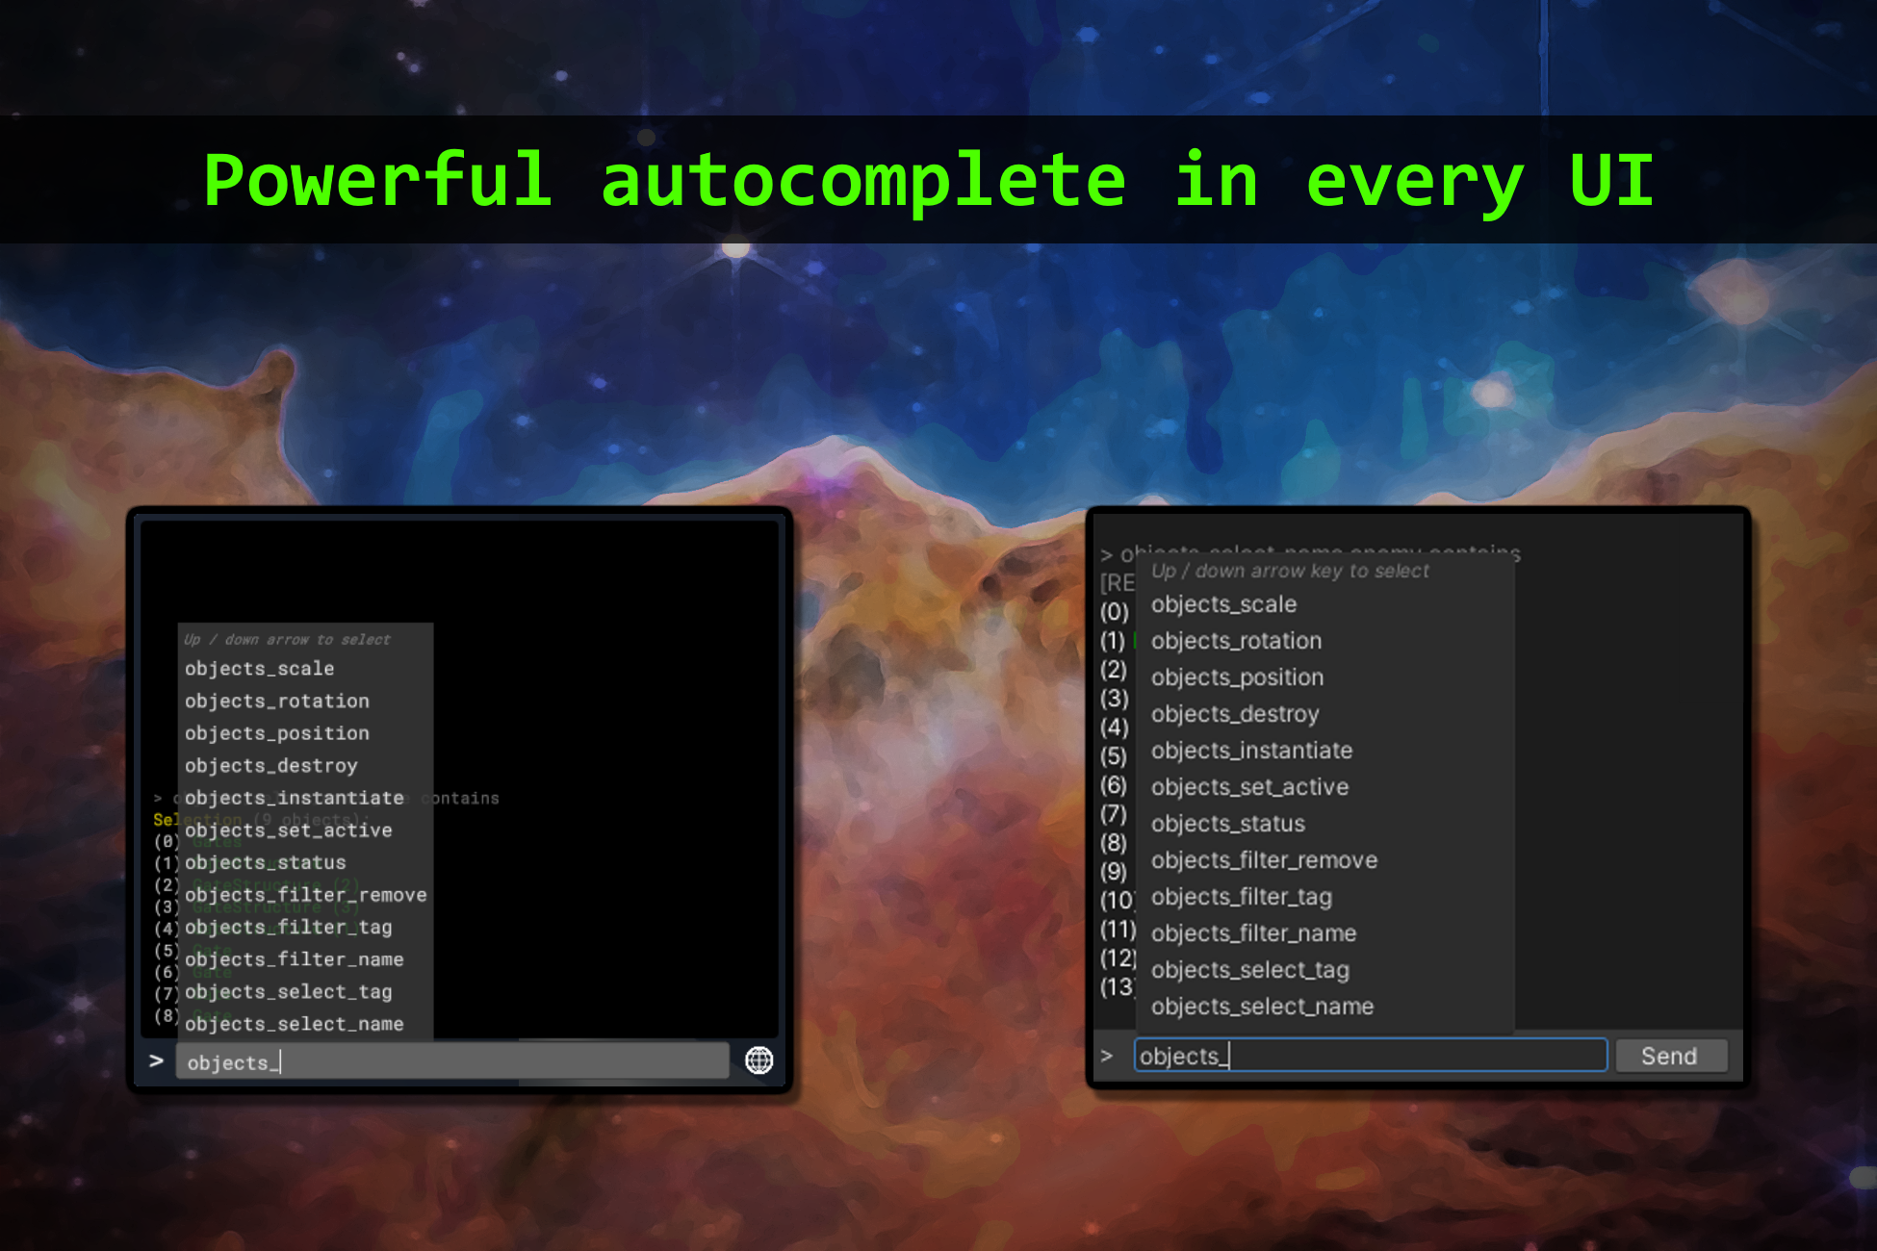Choose objects_position in right autocomplete popup
The height and width of the screenshot is (1251, 1877).
pyautogui.click(x=1237, y=677)
